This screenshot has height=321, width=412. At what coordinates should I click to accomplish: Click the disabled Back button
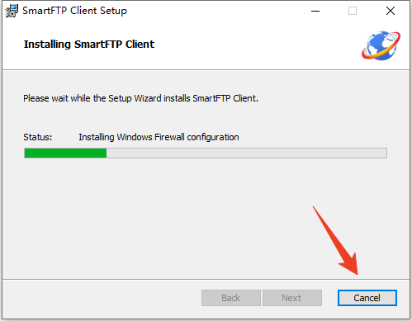coord(231,298)
